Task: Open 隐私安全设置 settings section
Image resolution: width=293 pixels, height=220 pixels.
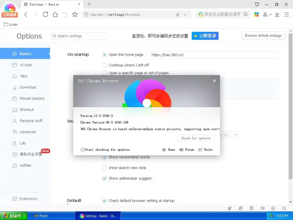Action: click(25, 154)
